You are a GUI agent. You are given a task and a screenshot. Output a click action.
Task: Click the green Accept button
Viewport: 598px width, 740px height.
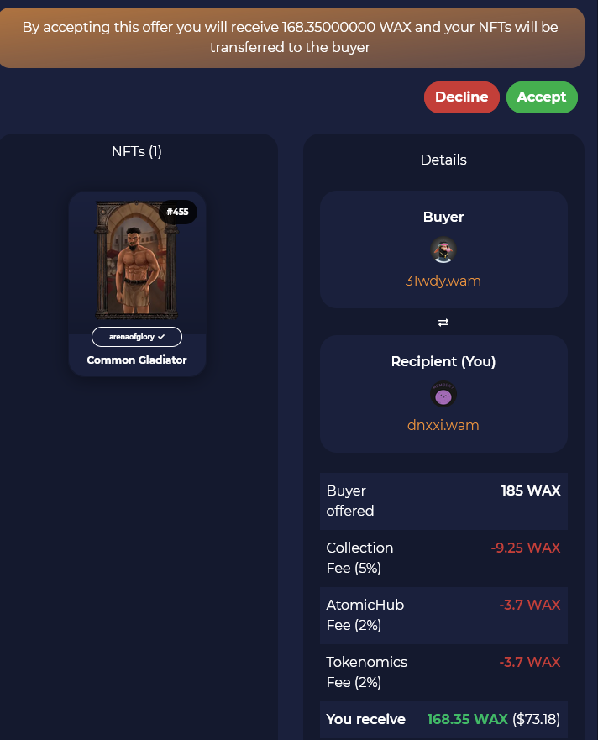point(542,97)
